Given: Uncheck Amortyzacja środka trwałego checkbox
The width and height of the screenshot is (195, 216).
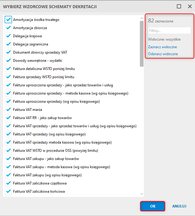Looking at the screenshot, I should pyautogui.click(x=8, y=20).
